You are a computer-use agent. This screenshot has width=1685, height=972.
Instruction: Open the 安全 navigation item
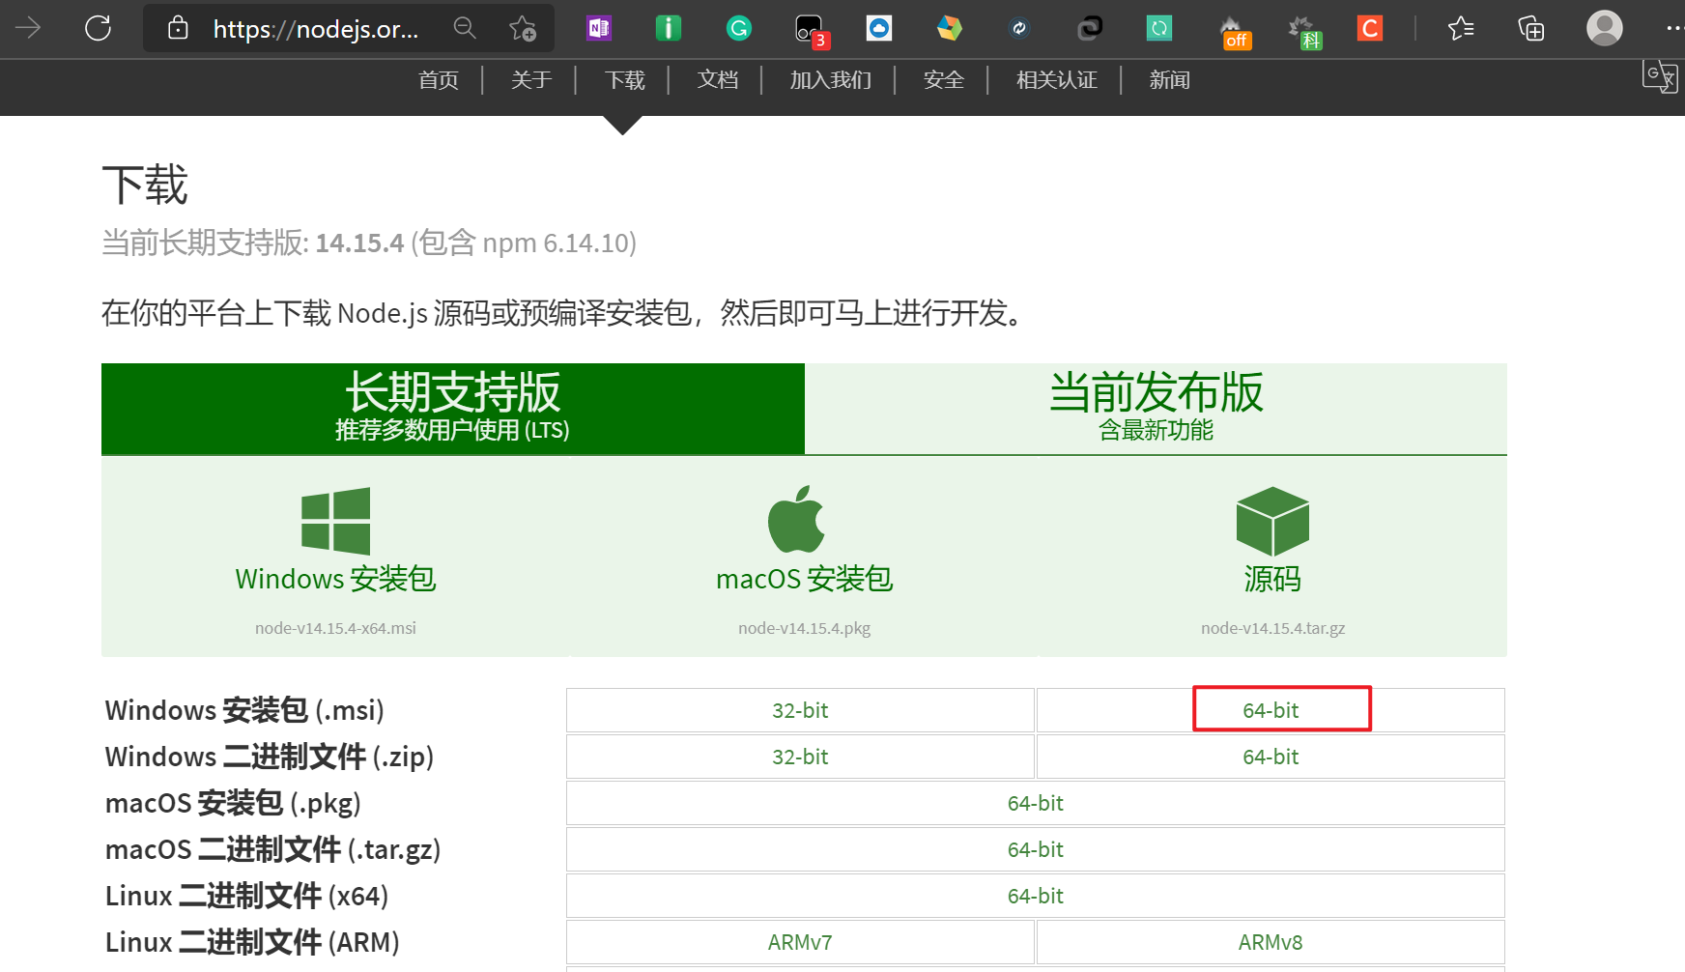944,80
